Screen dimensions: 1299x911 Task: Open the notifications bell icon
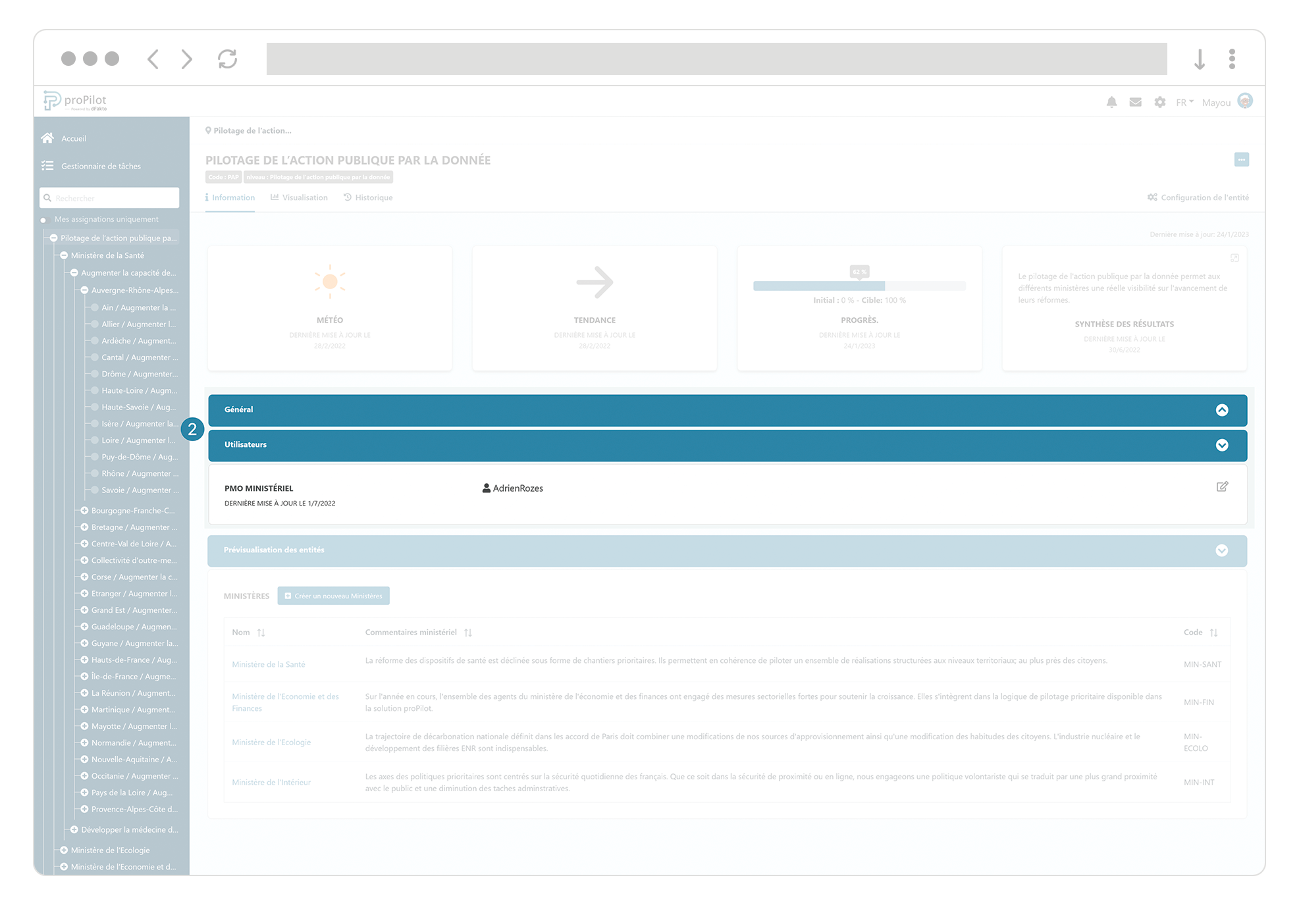[1112, 102]
